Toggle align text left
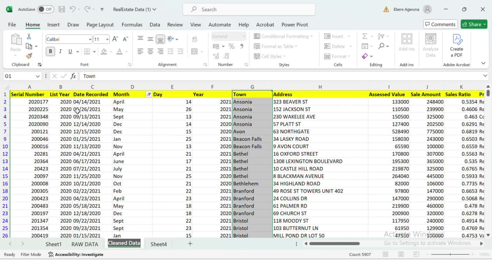The height and width of the screenshot is (260, 492). click(140, 51)
